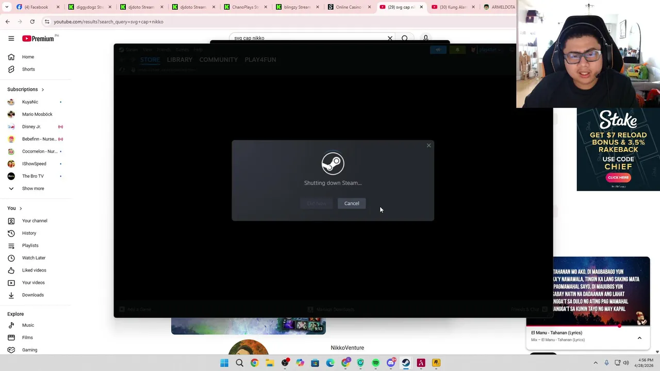This screenshot has height=371, width=660.
Task: Open Your videos in sidebar
Action: point(33,282)
